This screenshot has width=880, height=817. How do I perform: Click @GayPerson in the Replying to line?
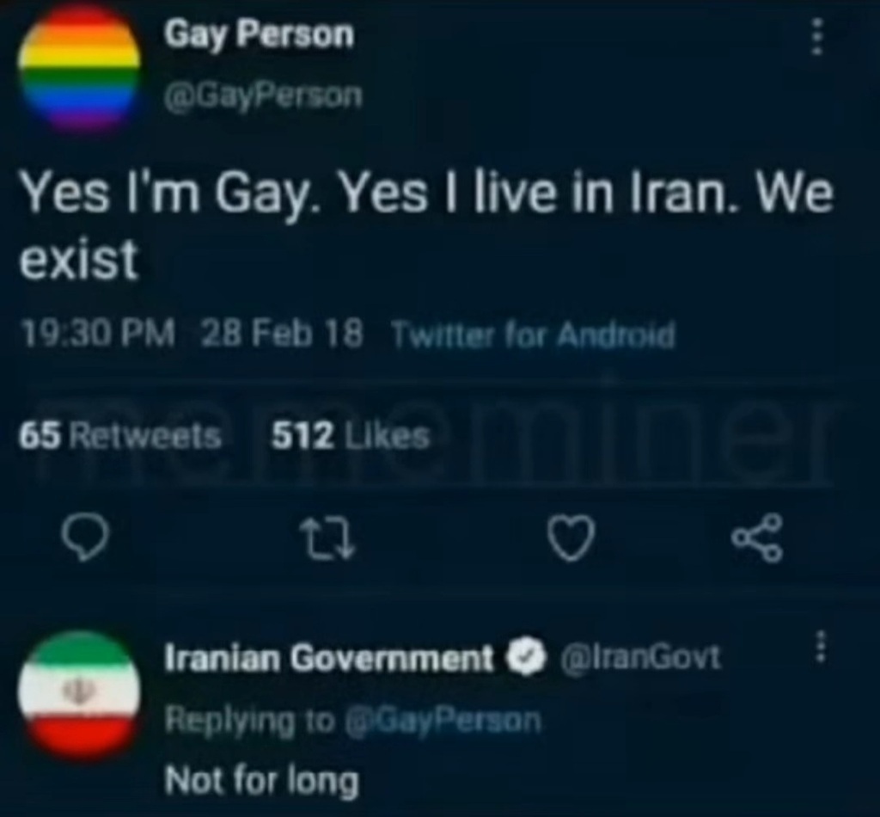(443, 721)
